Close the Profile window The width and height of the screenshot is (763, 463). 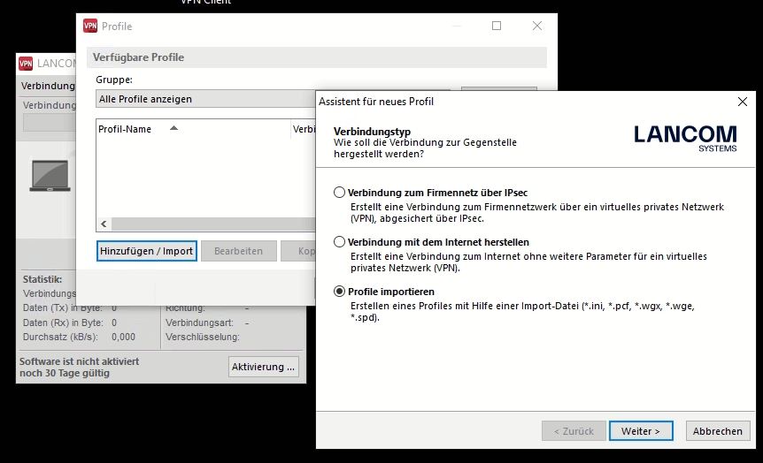(x=537, y=27)
